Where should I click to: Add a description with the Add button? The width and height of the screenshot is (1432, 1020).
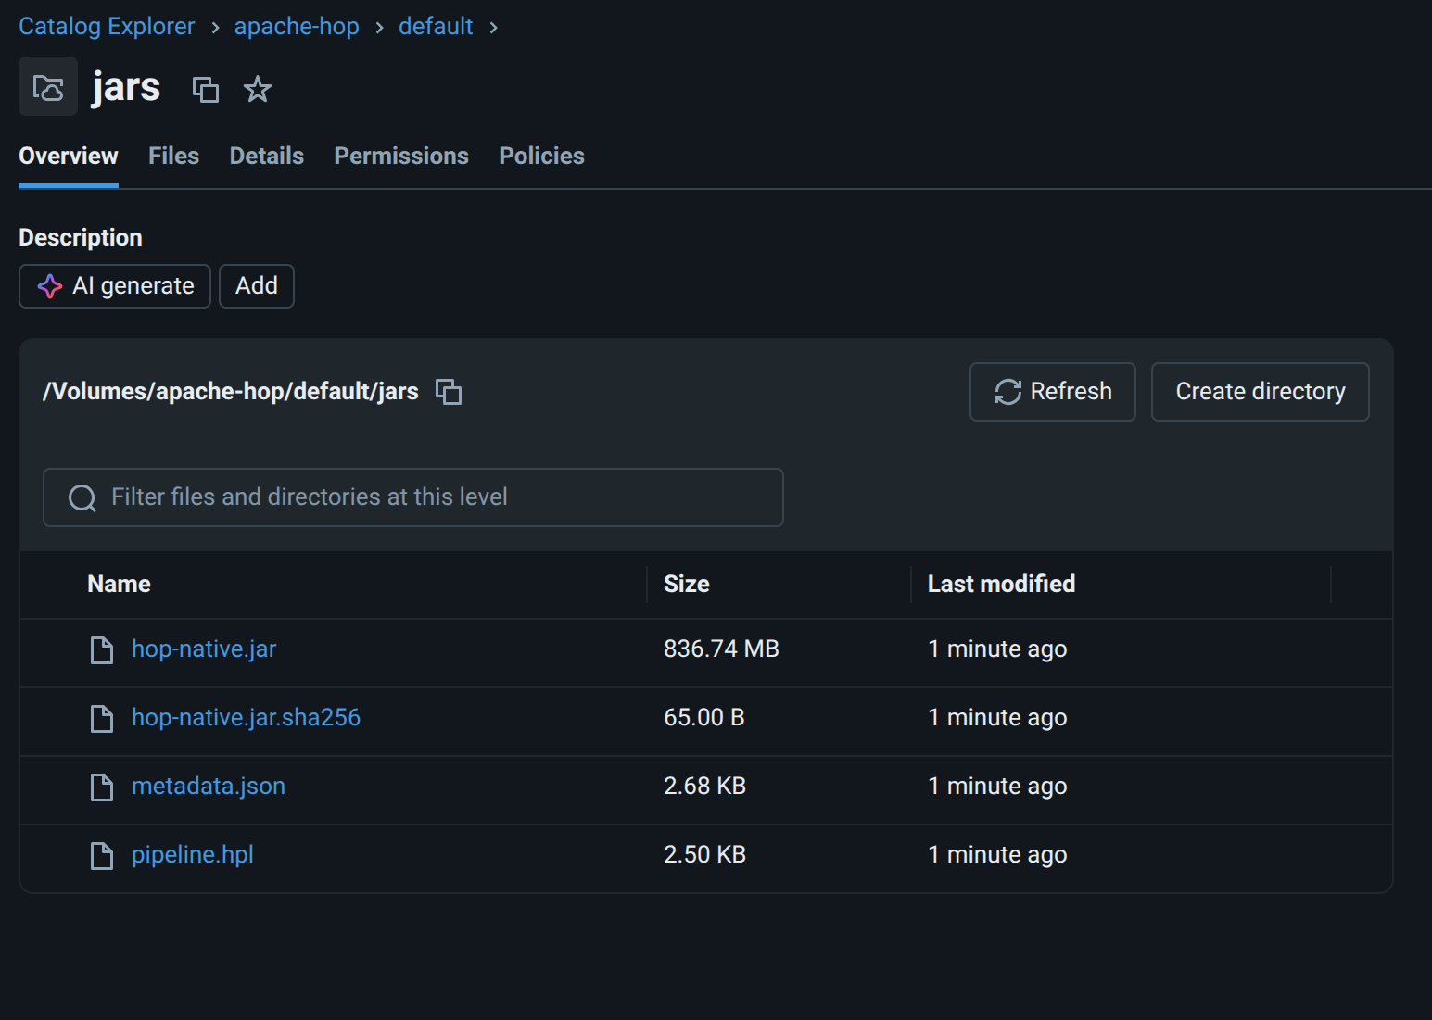(x=257, y=286)
